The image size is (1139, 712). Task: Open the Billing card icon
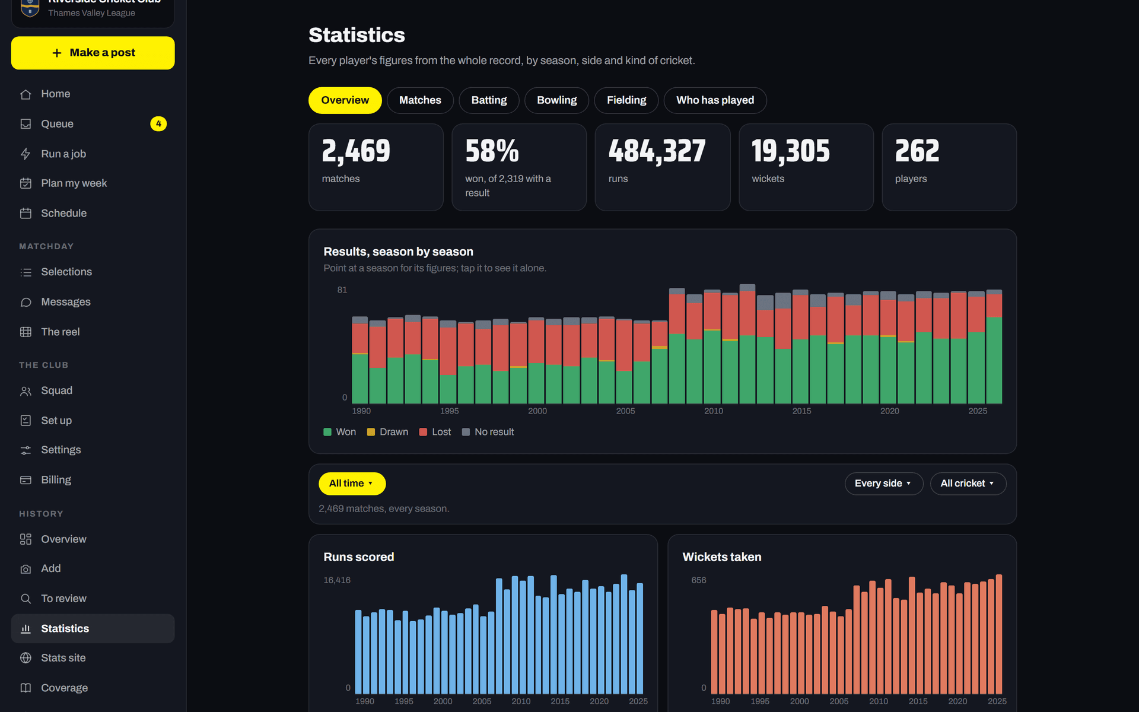(26, 480)
